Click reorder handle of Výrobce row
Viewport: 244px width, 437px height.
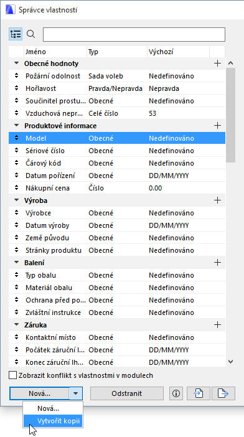(16, 213)
